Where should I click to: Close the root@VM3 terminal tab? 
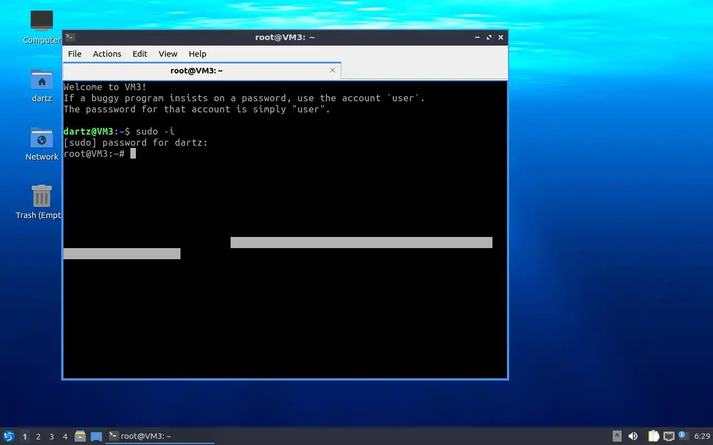point(333,70)
